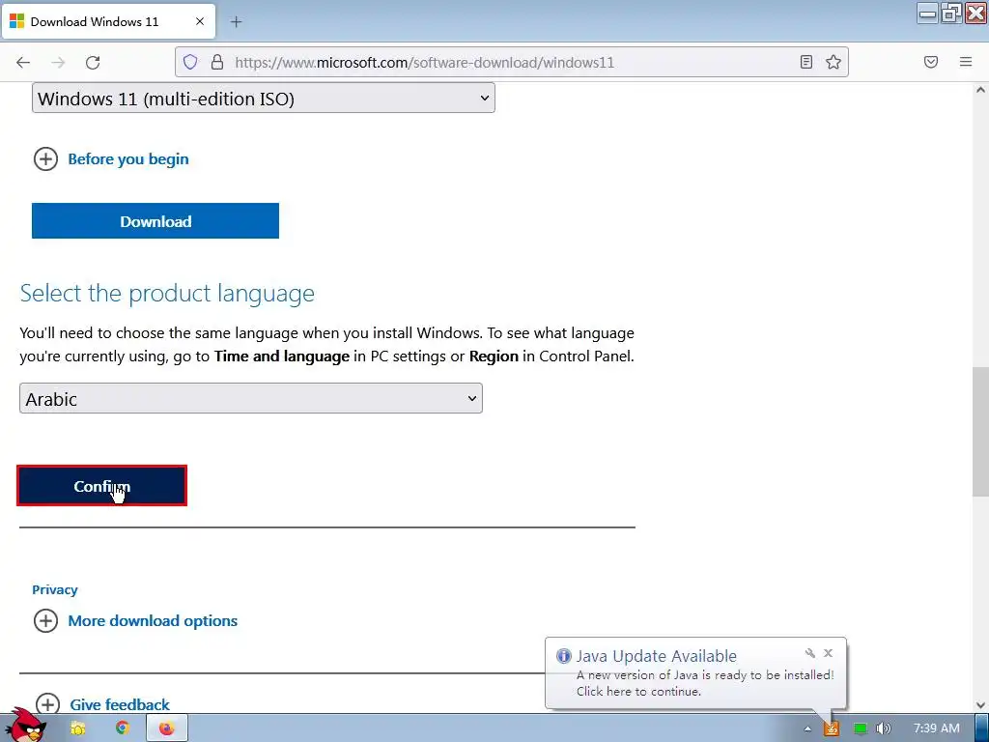Click the 7:39 AM clock

tap(937, 728)
